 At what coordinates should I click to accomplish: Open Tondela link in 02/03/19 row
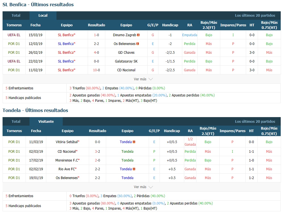click(x=127, y=152)
